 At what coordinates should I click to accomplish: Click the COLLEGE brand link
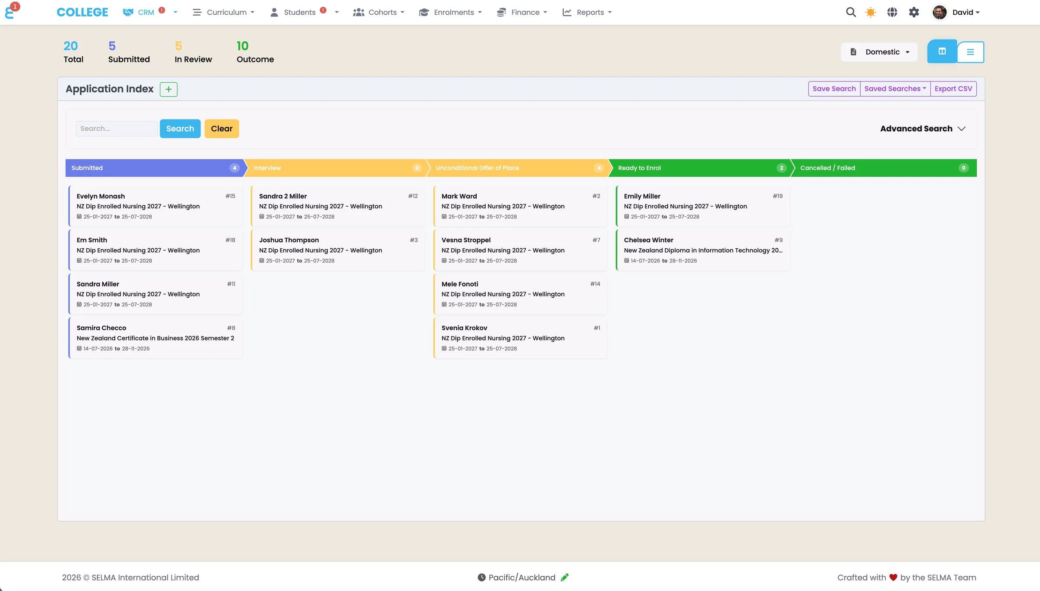(x=82, y=12)
